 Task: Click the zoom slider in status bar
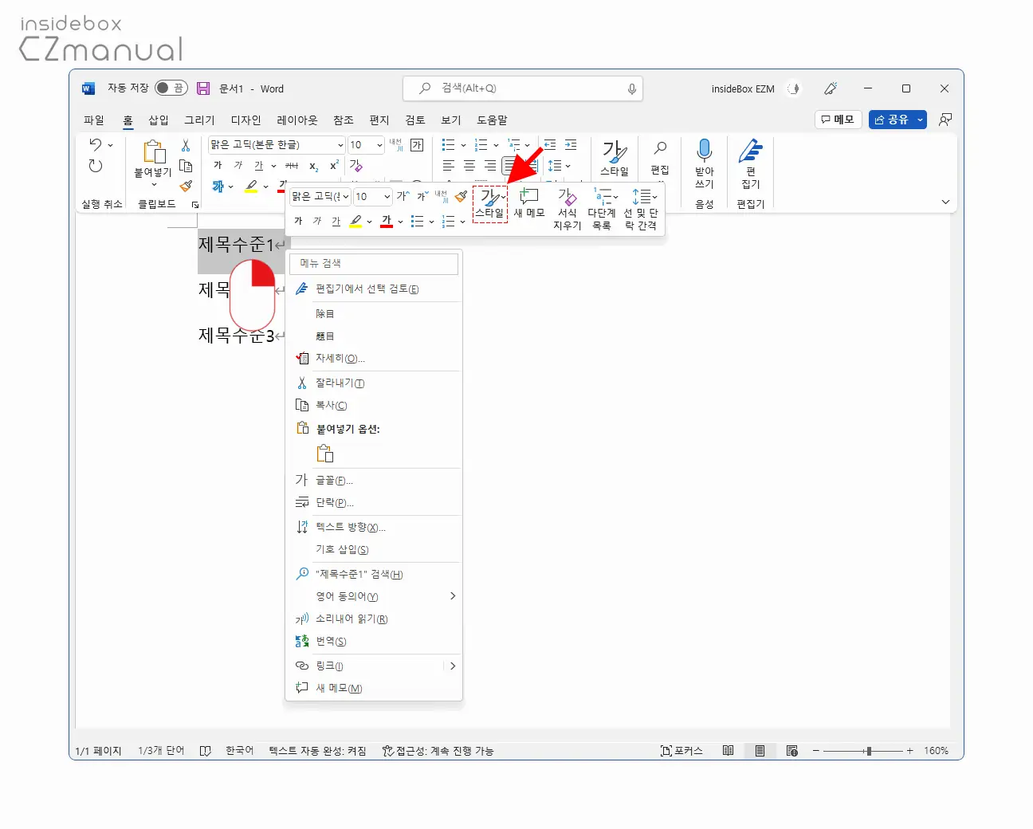point(862,751)
